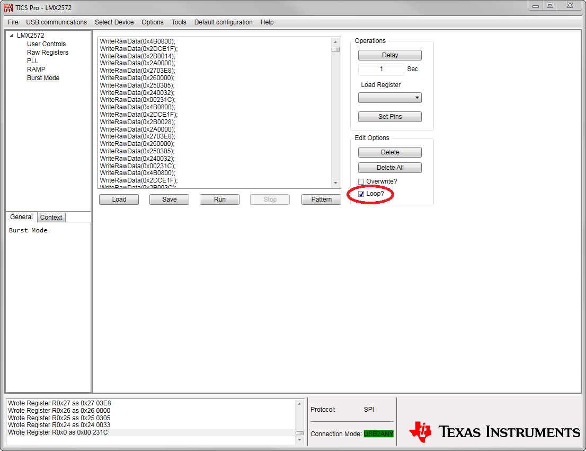Image resolution: width=586 pixels, height=451 pixels.
Task: Select the LMX2572 root tree item
Action: 30,36
